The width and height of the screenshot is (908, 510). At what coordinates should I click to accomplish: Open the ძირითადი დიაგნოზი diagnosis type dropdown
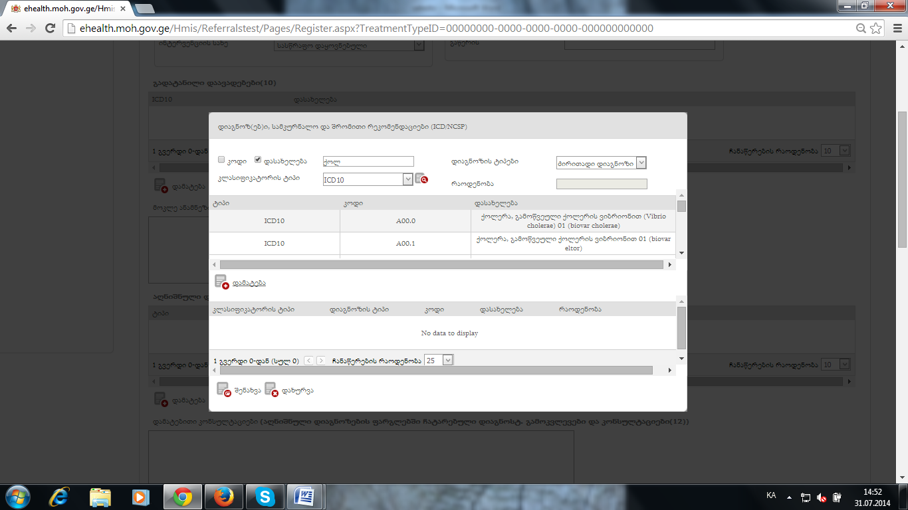[x=641, y=163]
